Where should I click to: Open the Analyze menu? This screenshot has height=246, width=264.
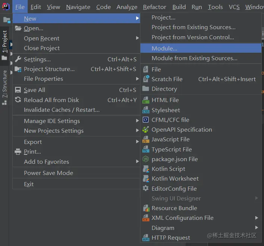click(x=127, y=7)
